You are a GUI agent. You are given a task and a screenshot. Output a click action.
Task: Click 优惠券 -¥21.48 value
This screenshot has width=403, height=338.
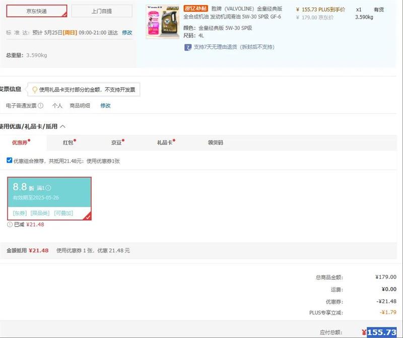pos(386,301)
